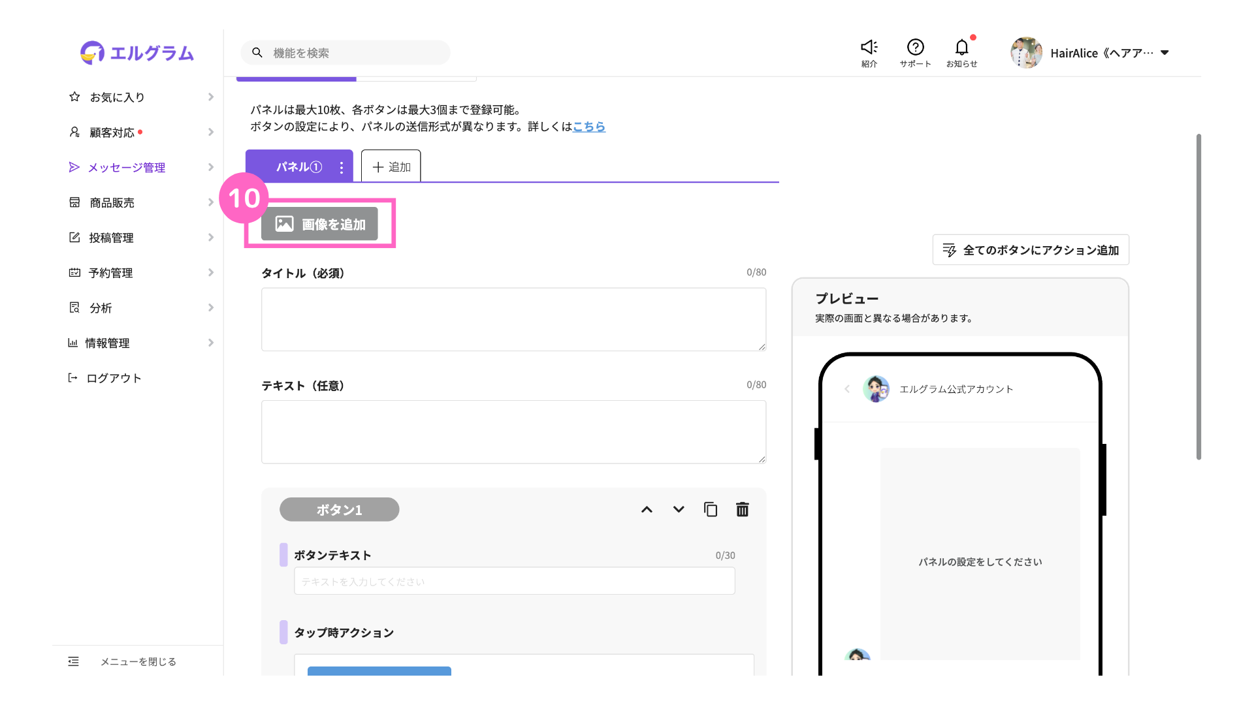The height and width of the screenshot is (705, 1254).
Task: Click the テキスト（任意）text area
Action: point(513,432)
